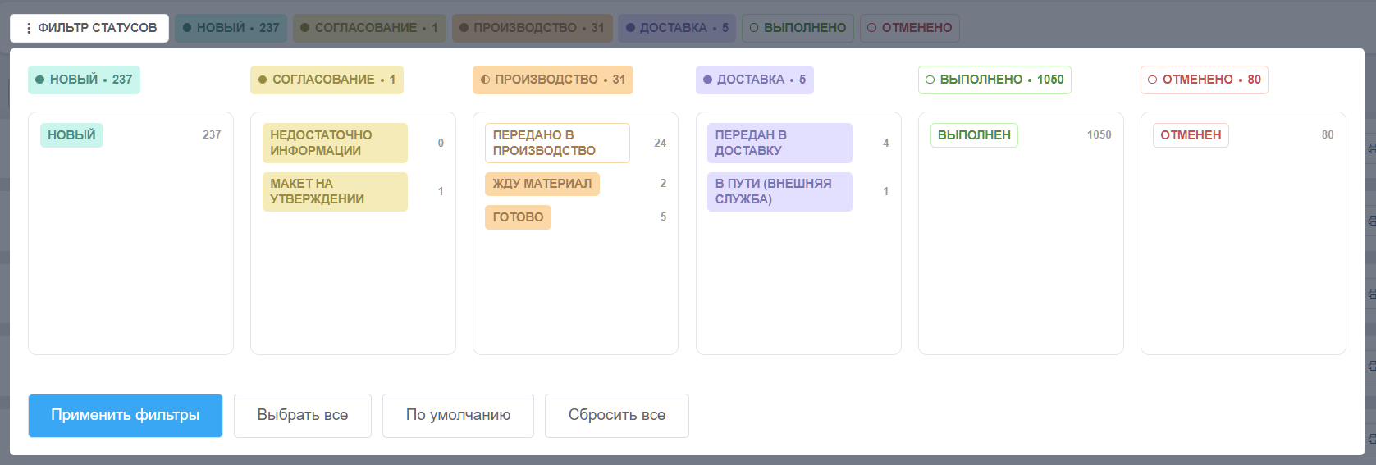Toggle ЖДУ МАТЕРИАЛ status tag

(542, 184)
